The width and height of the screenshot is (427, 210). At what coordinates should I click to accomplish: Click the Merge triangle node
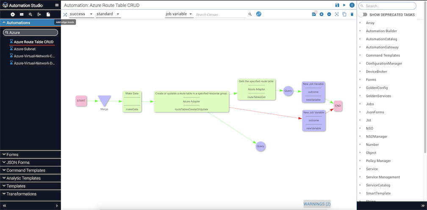point(104,101)
